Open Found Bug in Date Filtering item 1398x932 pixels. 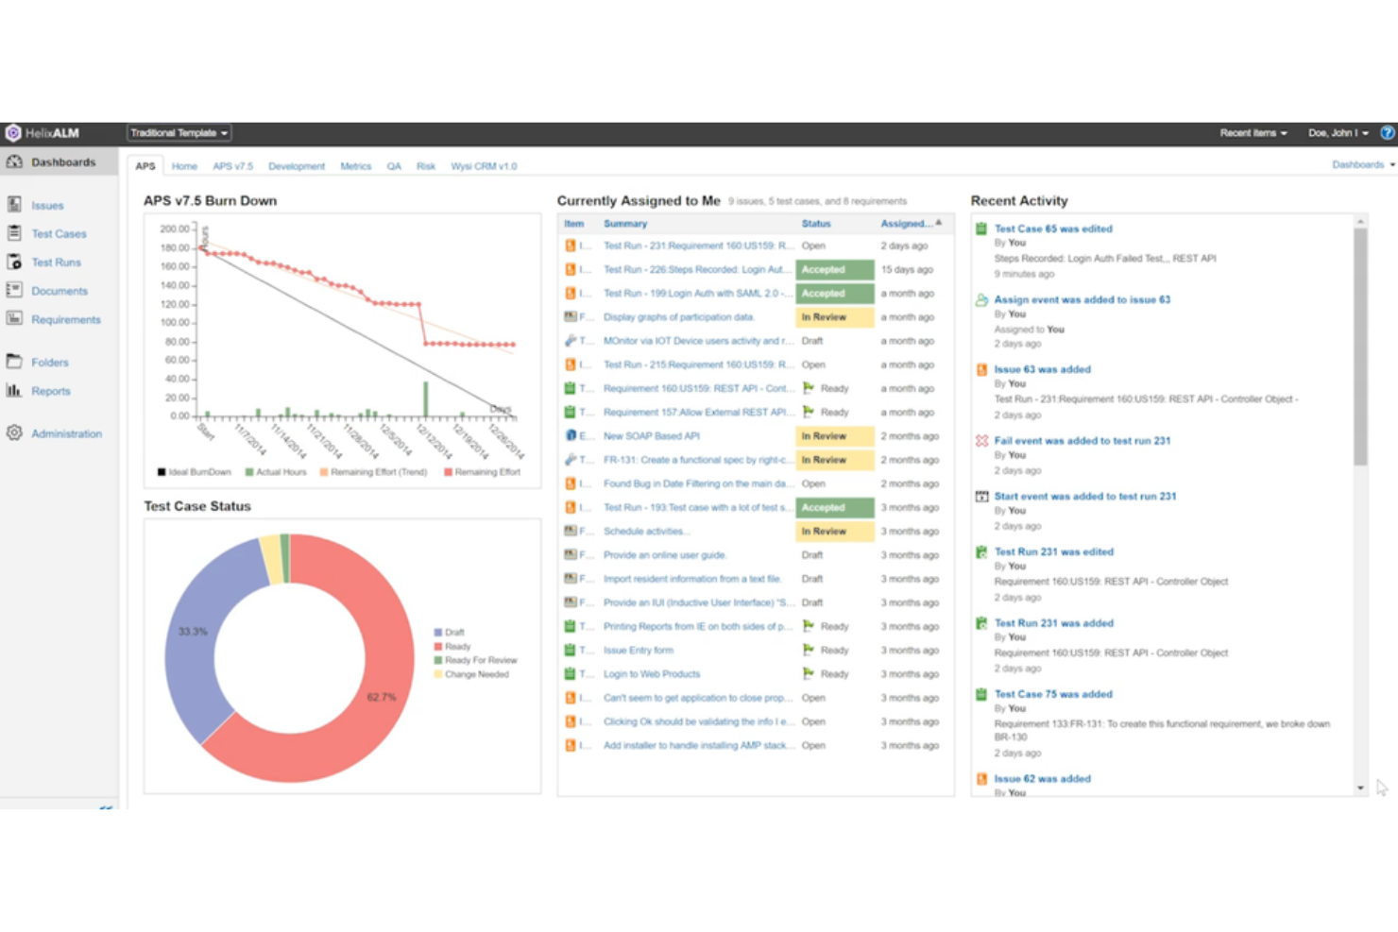(x=698, y=483)
